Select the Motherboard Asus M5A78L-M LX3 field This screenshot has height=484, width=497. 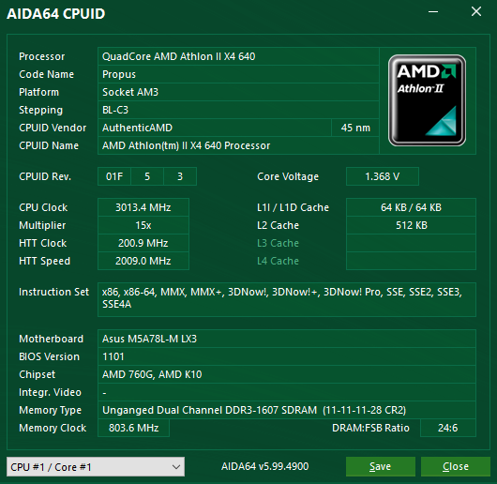(287, 339)
